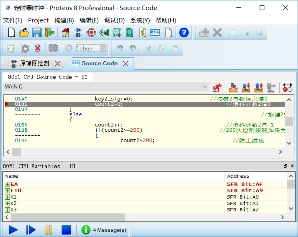Click the Name column header
The height and width of the screenshot is (237, 298).
click(114, 176)
